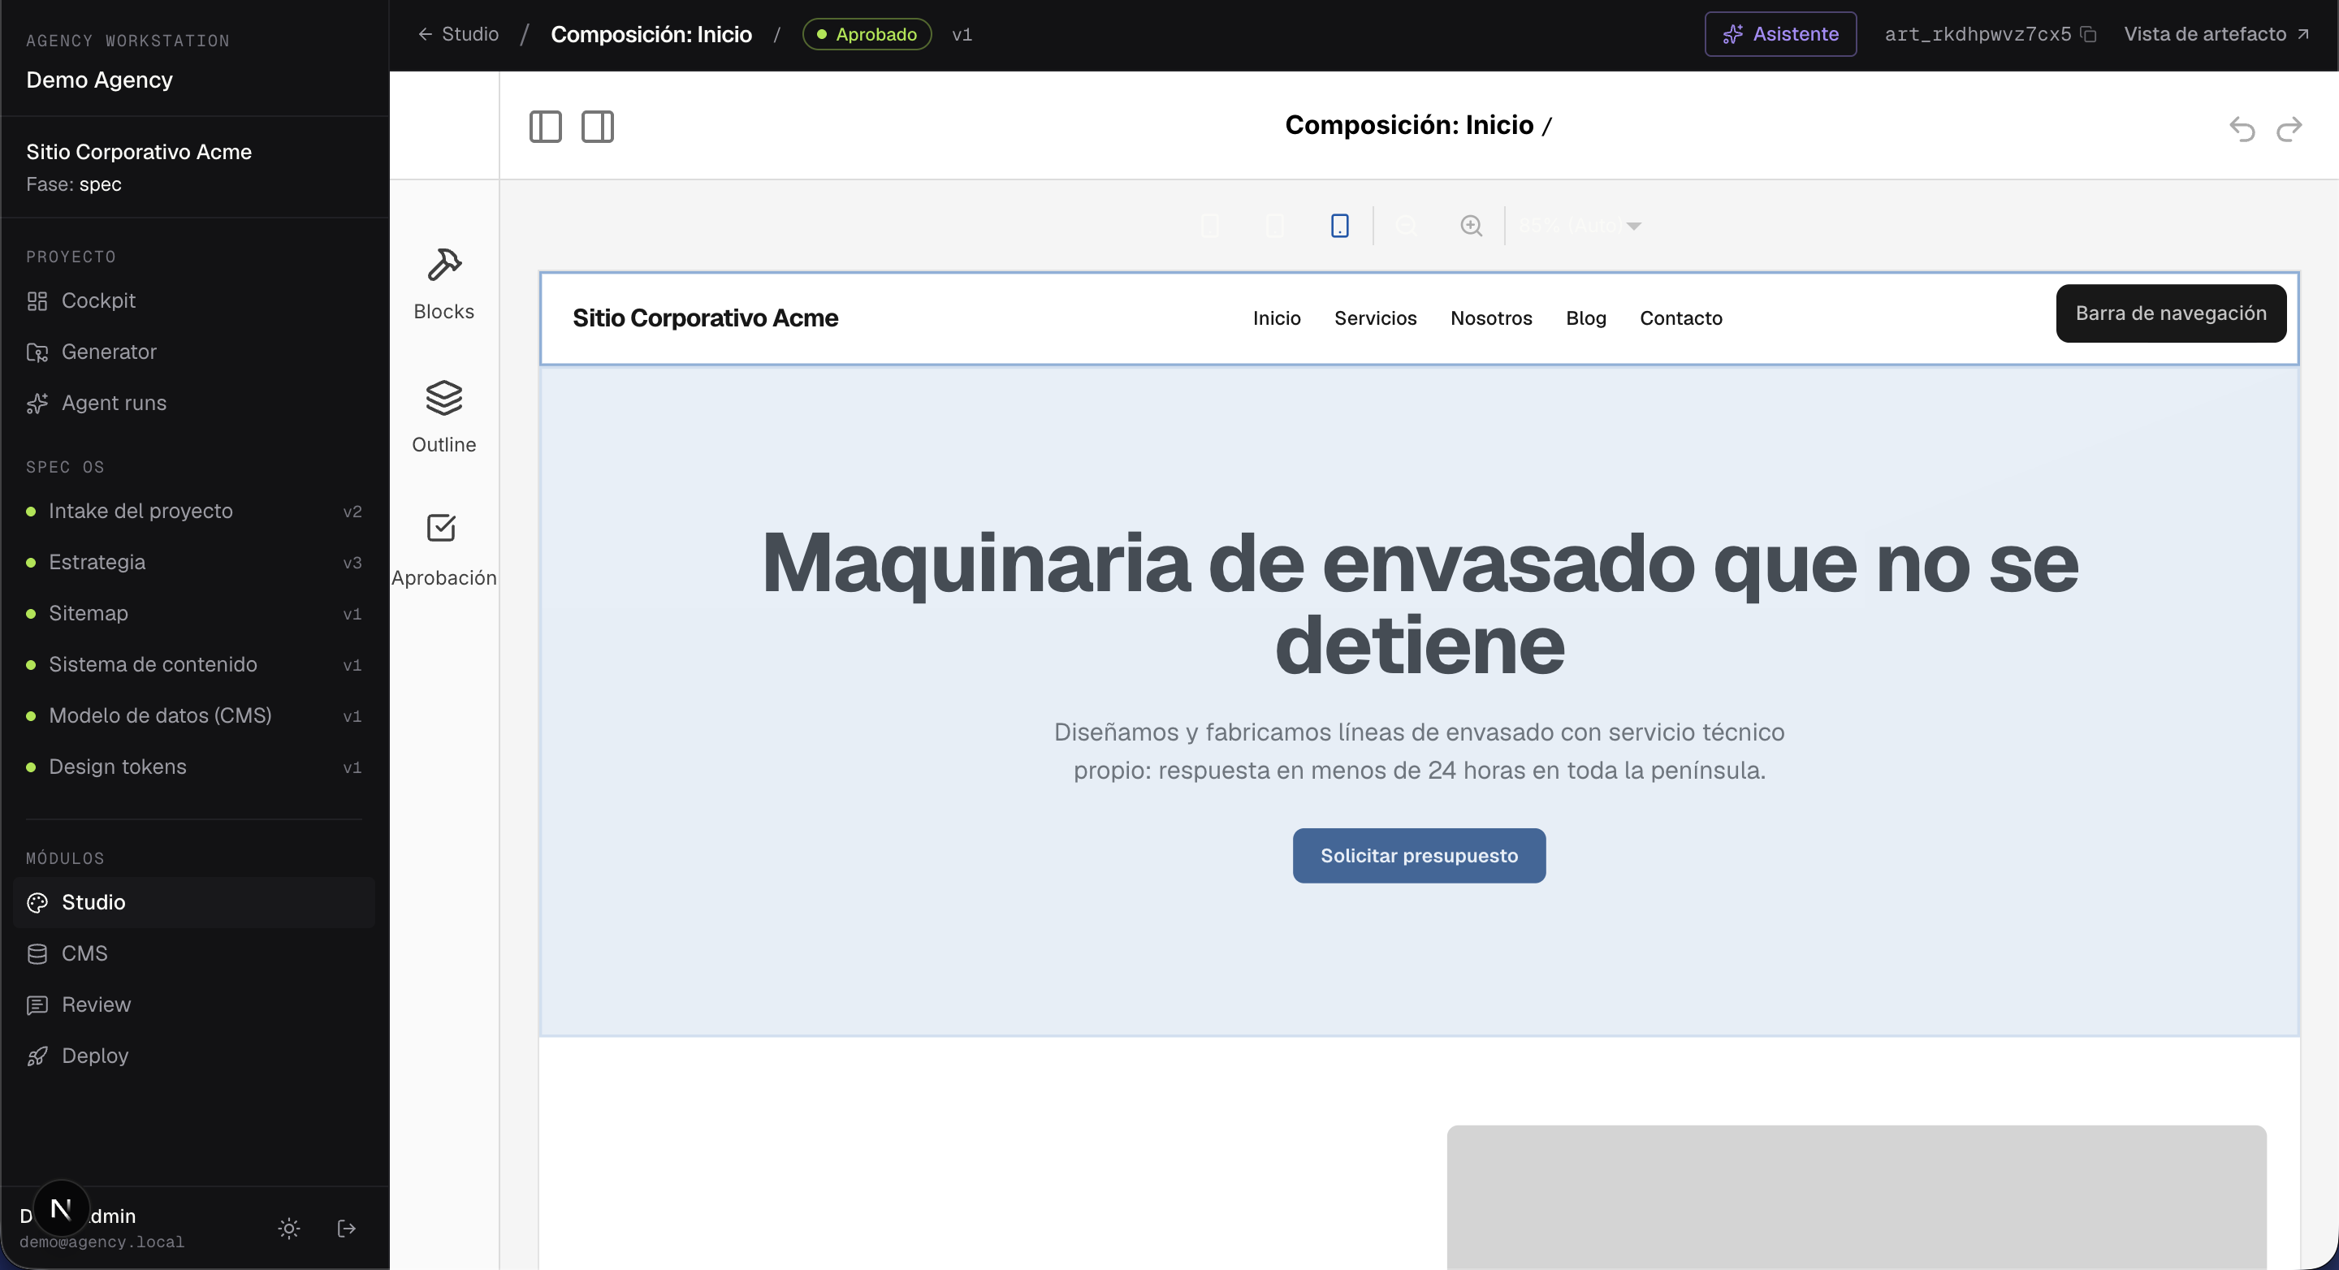Click the Contacto nav link in preview

click(x=1680, y=317)
